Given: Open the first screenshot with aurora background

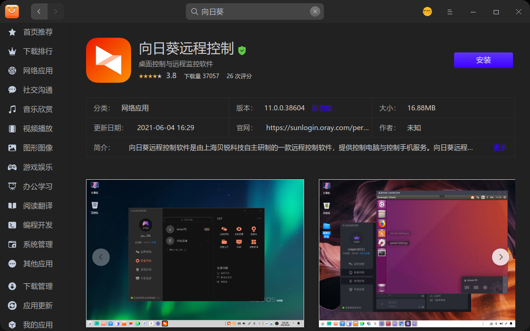Looking at the screenshot, I should [195, 253].
